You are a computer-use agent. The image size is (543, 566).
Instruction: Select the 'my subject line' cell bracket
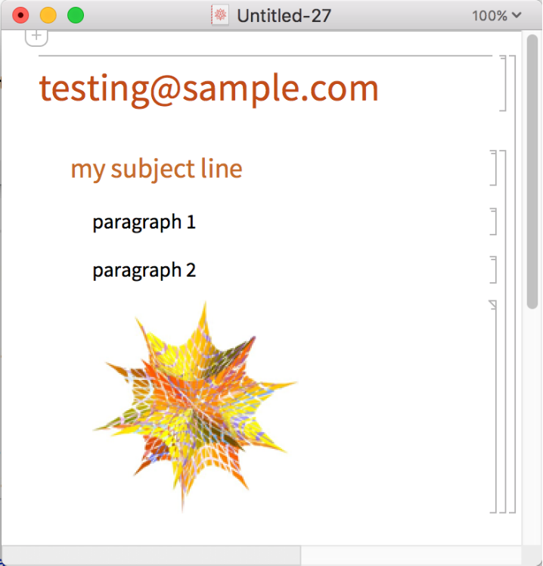(494, 168)
